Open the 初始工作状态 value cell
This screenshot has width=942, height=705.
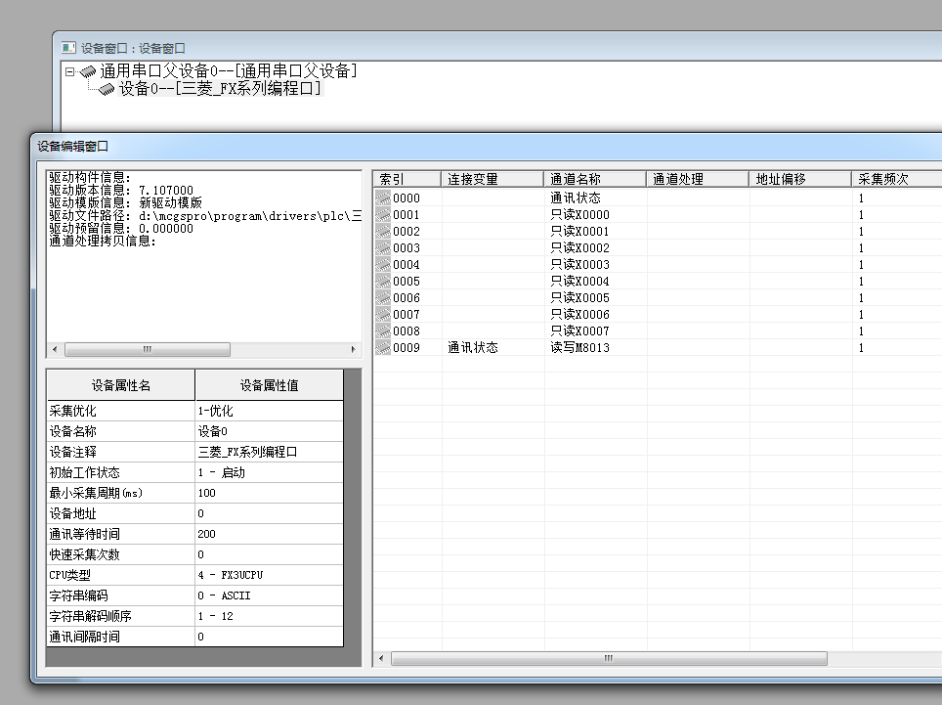click(x=269, y=472)
